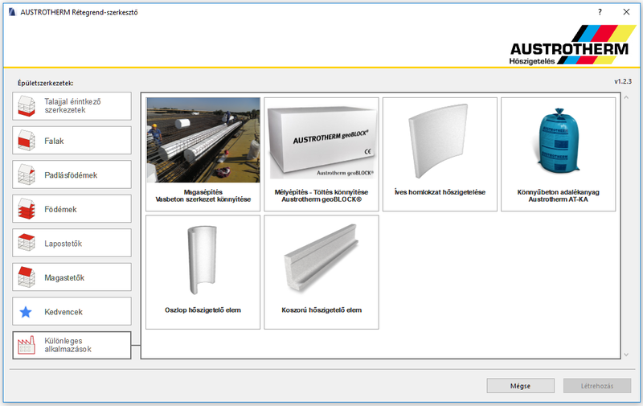Viewport: 643px width, 406px height.
Task: Click the Épületszerkezetek heading label
Action: pos(46,84)
